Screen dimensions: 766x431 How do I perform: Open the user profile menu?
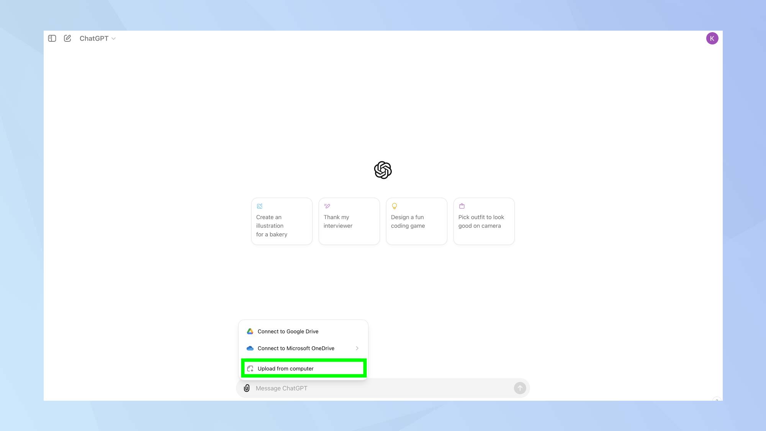pyautogui.click(x=712, y=38)
